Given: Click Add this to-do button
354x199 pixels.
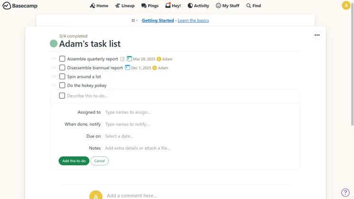Looking at the screenshot, I should (x=74, y=161).
